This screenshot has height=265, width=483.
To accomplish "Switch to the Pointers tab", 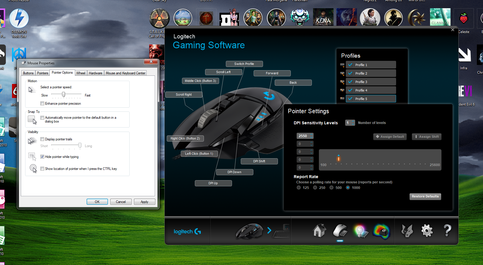I will tap(42, 73).
